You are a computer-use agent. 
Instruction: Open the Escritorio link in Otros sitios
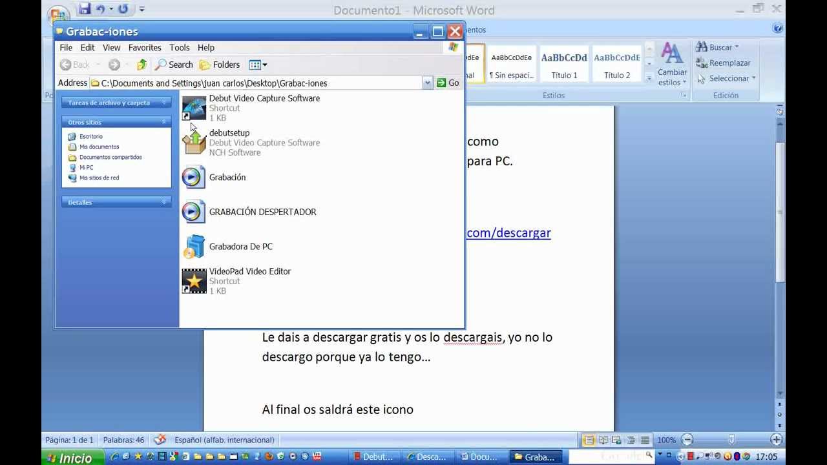click(91, 136)
